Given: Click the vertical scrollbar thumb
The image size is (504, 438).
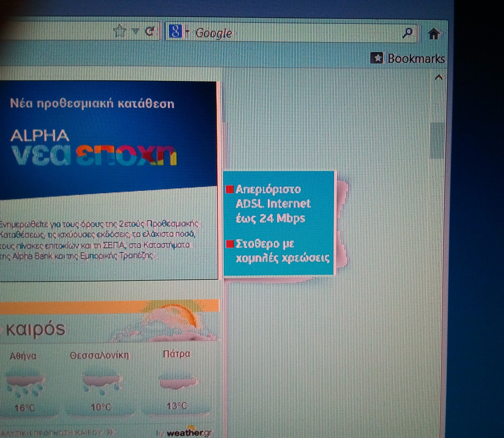Looking at the screenshot, I should point(437,141).
